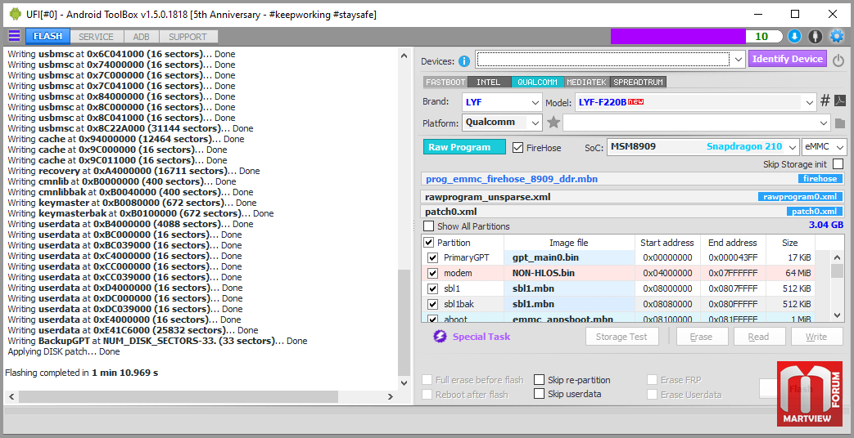
Task: Click the Android app icon in title bar
Action: pos(15,15)
